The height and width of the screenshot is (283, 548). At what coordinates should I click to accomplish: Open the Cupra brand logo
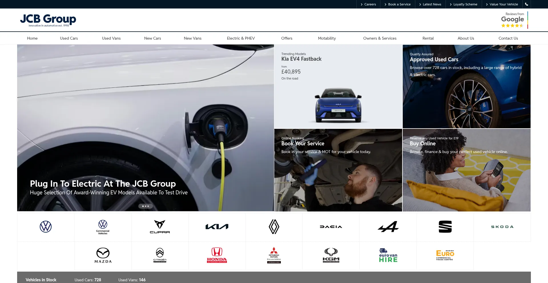(x=160, y=227)
